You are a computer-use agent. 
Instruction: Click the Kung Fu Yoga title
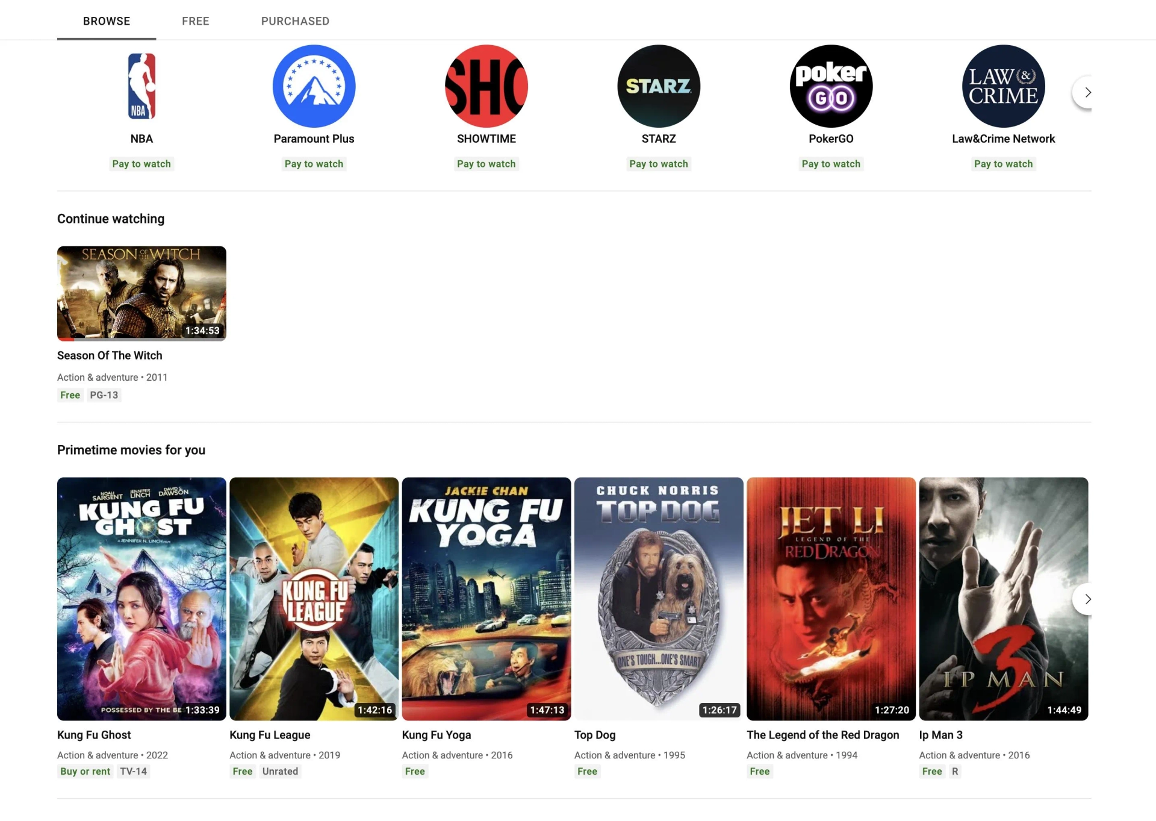point(436,735)
